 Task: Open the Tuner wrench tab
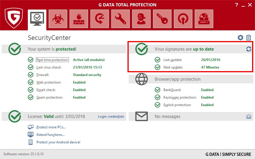click(121, 19)
